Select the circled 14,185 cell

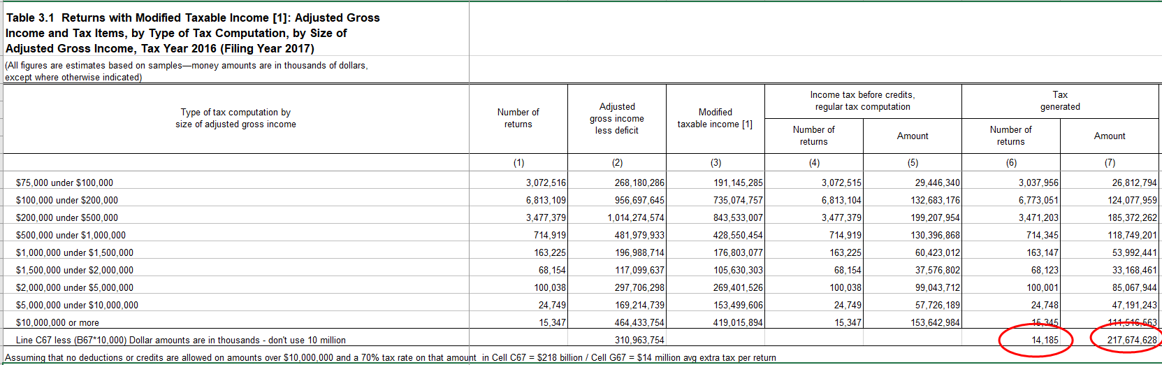tap(1045, 340)
